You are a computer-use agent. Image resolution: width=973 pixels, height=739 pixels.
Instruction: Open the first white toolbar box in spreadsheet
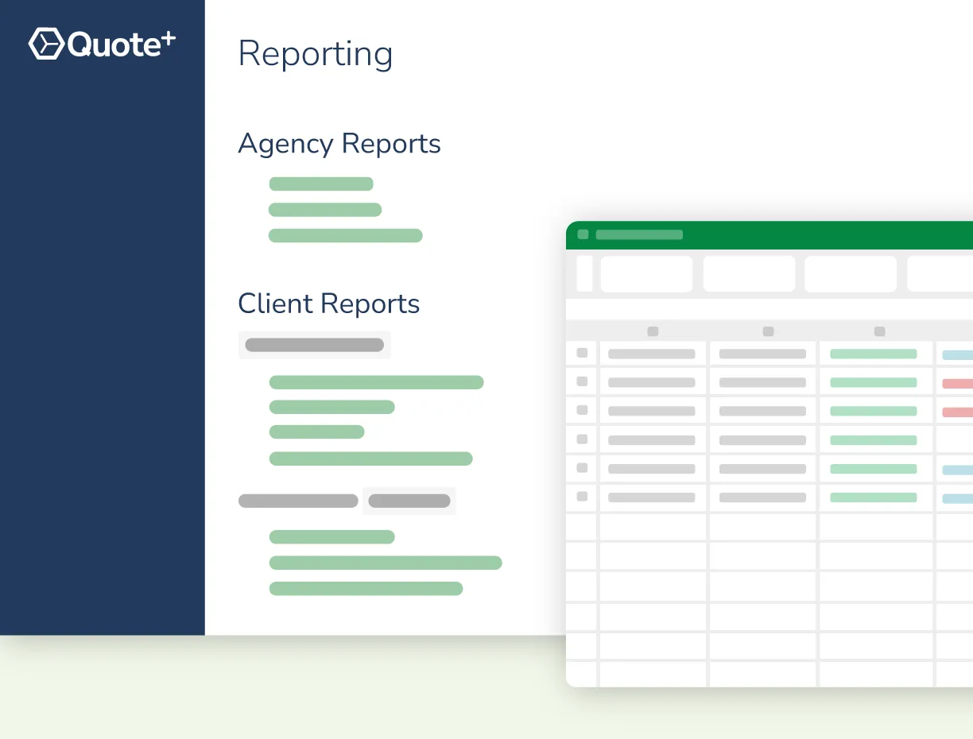tap(646, 274)
